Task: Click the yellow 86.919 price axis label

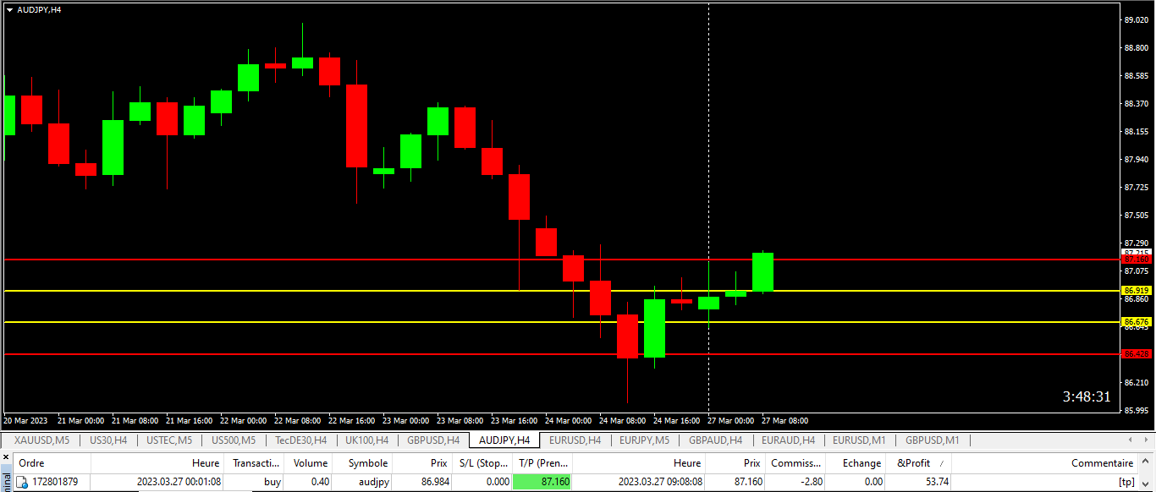Action: click(1137, 290)
